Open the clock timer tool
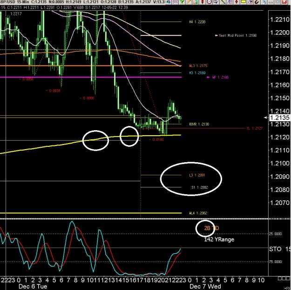Image resolution: width=291 pixels, height=290 pixels. (x=209, y=2)
